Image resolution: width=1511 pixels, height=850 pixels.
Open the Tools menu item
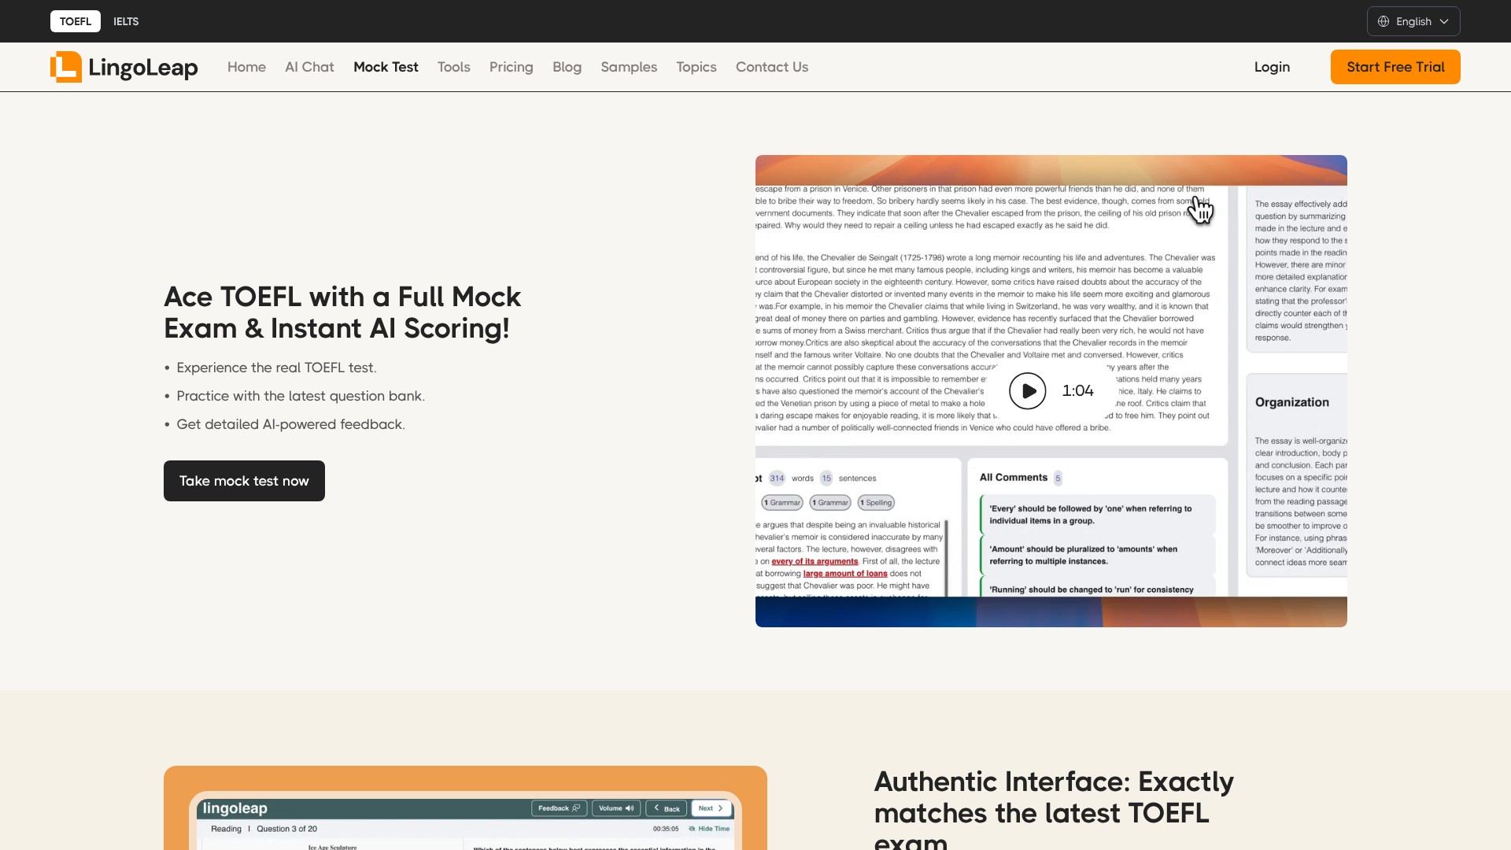click(x=453, y=67)
